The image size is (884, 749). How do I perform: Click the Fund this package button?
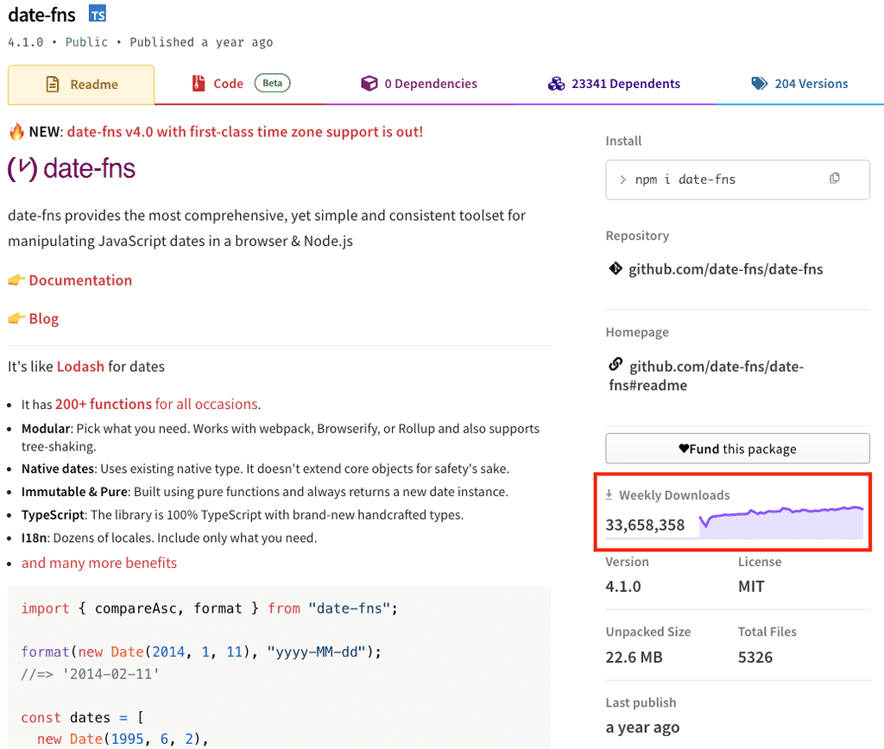pyautogui.click(x=737, y=448)
